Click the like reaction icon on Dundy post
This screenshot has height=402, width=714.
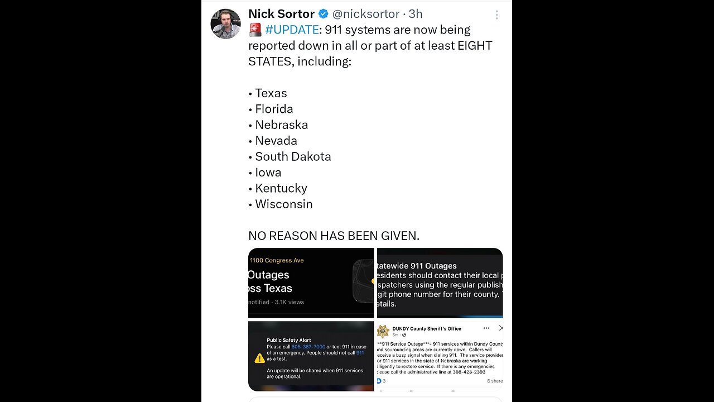point(379,381)
